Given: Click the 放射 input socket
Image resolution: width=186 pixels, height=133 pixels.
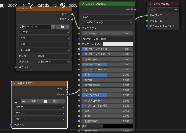Looking at the screenshot, I should (x=79, y=126).
